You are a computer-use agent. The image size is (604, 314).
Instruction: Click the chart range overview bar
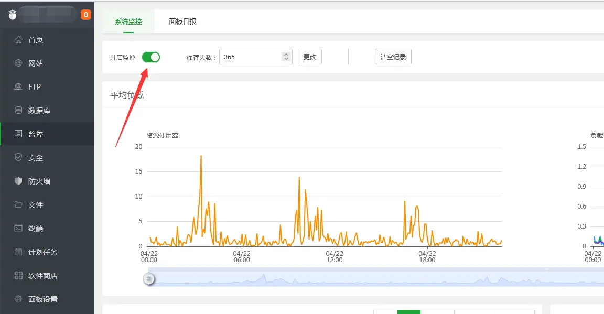pos(376,277)
